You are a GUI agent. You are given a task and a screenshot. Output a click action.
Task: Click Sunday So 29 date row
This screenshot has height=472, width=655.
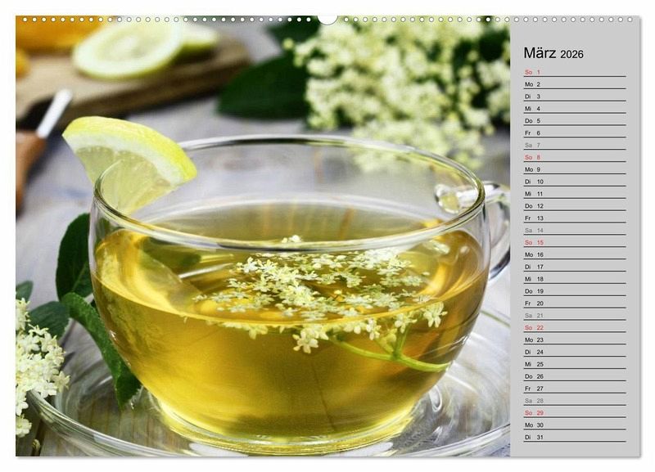575,413
